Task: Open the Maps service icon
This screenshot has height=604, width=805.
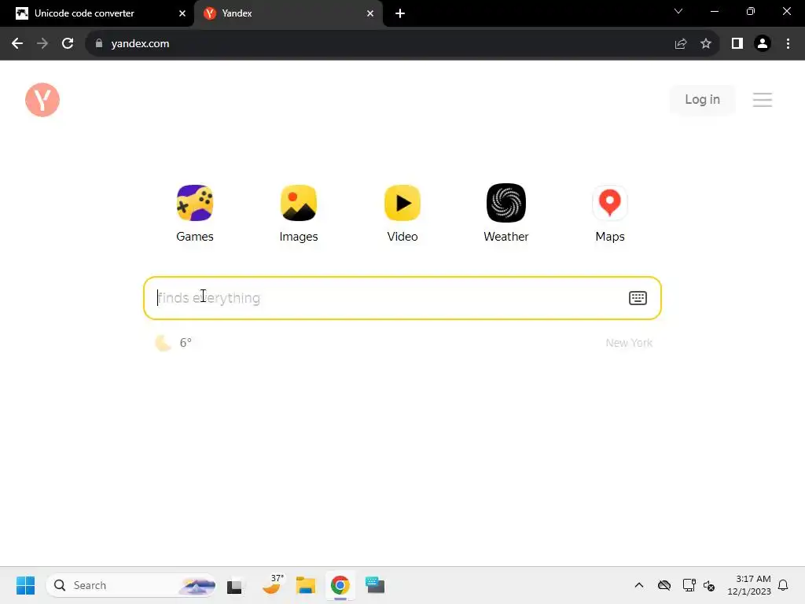Action: coord(610,203)
